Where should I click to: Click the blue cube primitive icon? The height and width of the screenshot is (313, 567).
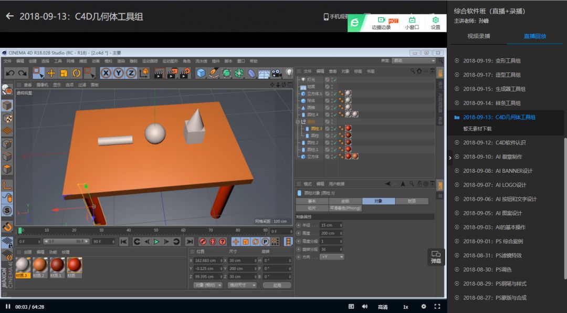tap(201, 73)
